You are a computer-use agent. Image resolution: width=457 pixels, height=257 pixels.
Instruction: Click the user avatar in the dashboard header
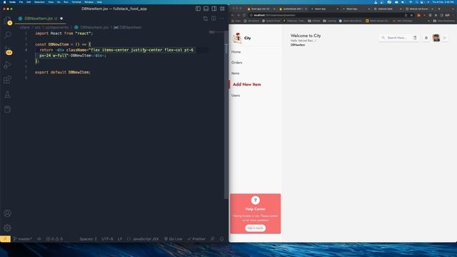[x=436, y=38]
